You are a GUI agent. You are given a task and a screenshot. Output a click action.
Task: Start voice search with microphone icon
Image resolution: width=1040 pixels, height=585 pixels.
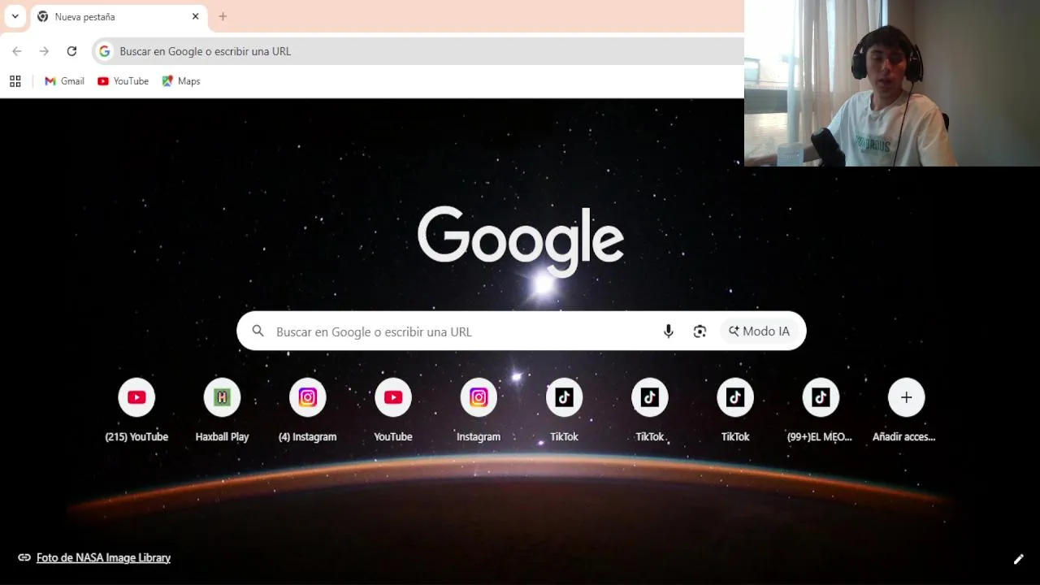(669, 331)
